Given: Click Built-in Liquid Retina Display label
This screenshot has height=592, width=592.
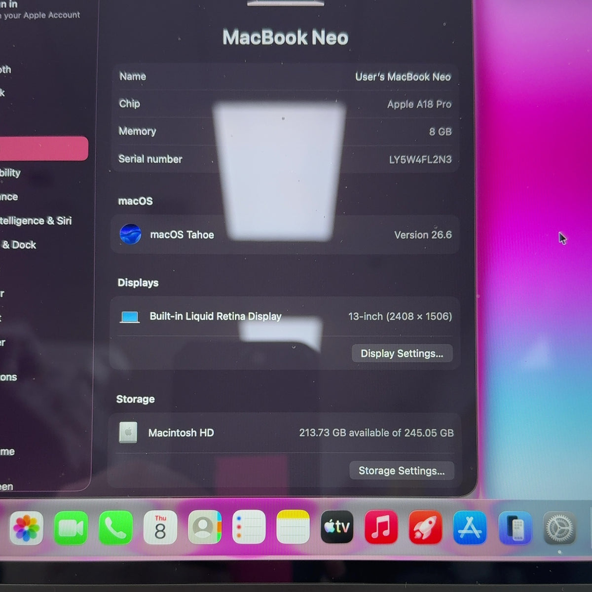Looking at the screenshot, I should coord(216,316).
